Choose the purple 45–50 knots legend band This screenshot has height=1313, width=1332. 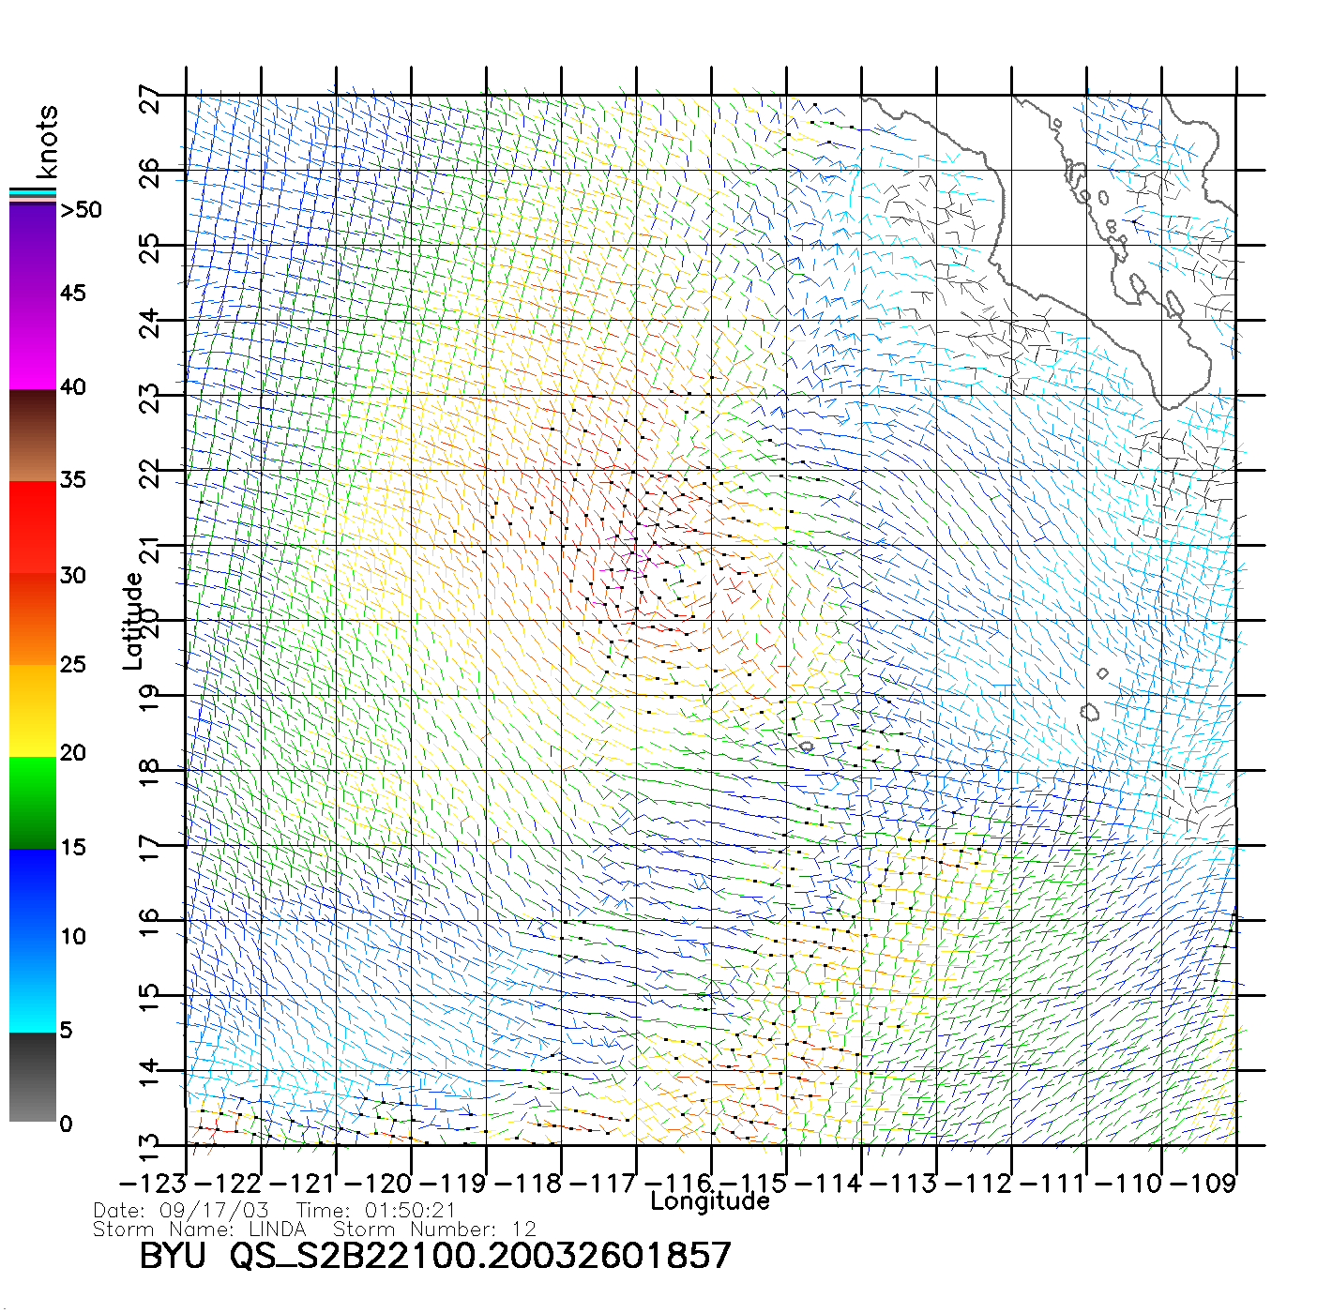33,249
